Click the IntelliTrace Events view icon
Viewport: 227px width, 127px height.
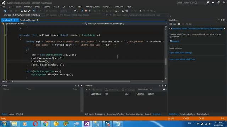[x=171, y=24]
